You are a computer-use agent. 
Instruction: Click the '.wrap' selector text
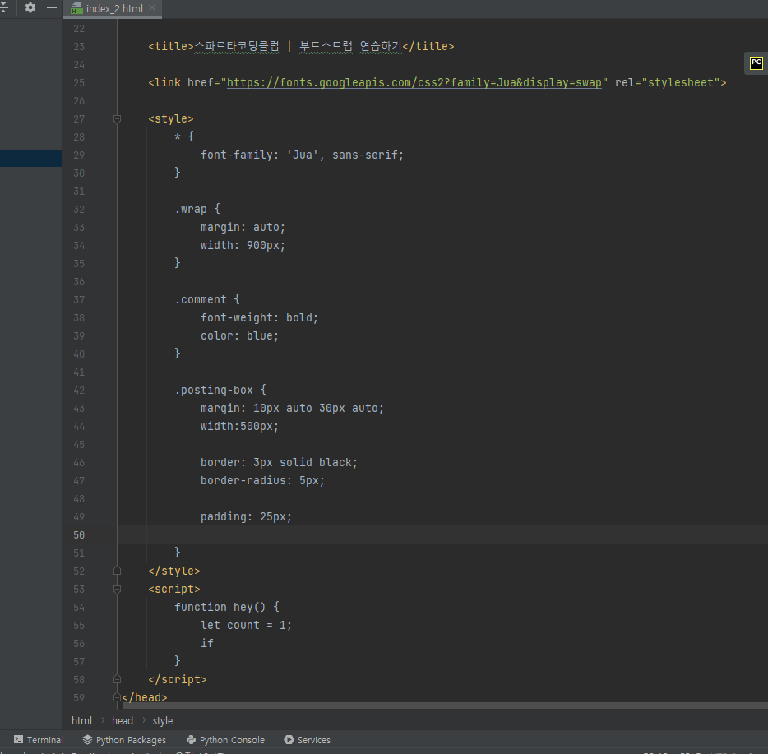coord(191,210)
